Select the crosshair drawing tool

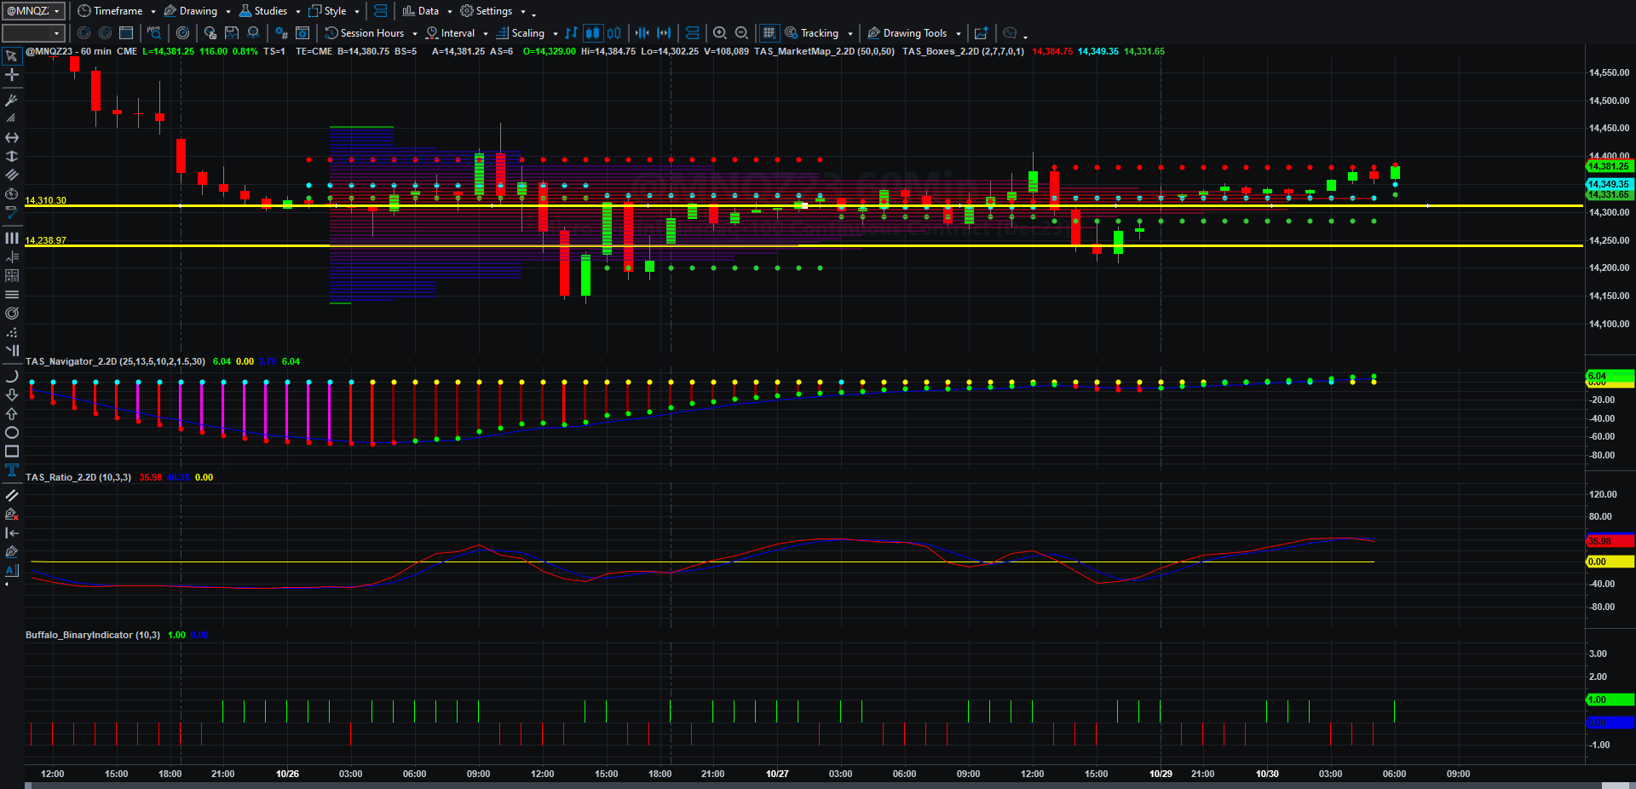click(12, 75)
